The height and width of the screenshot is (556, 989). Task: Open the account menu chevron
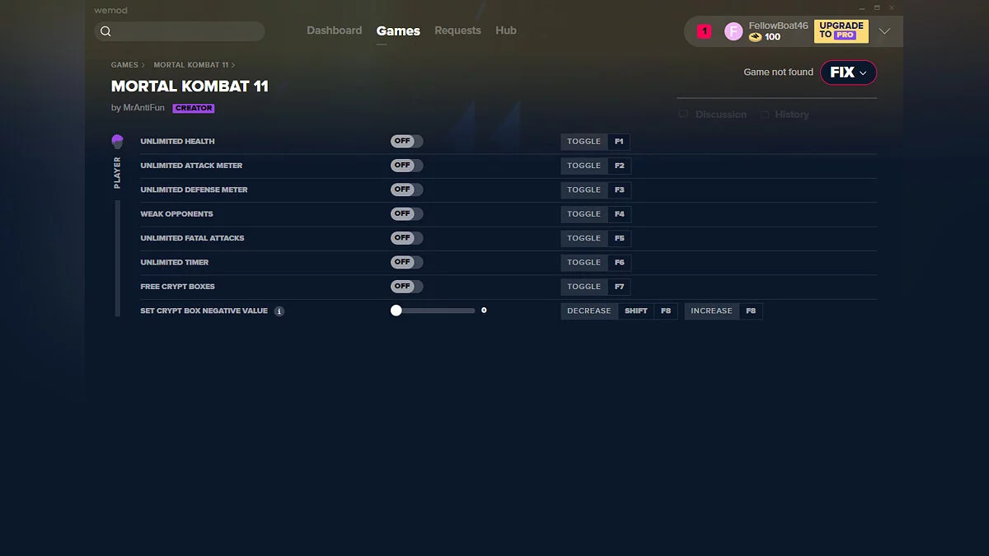pos(884,31)
